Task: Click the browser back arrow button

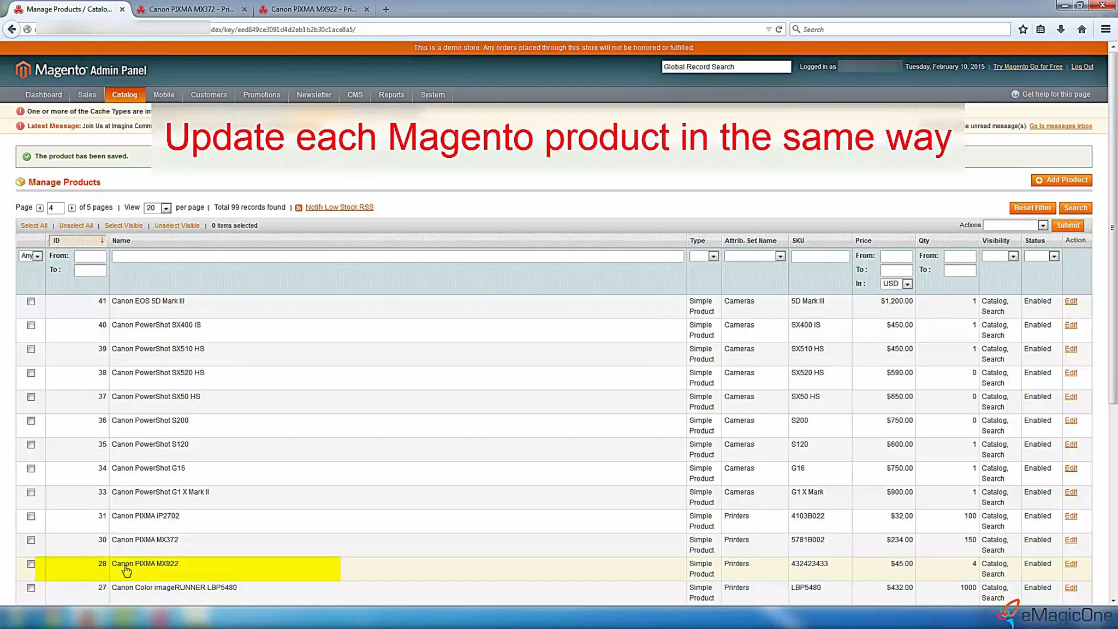Action: click(x=12, y=29)
